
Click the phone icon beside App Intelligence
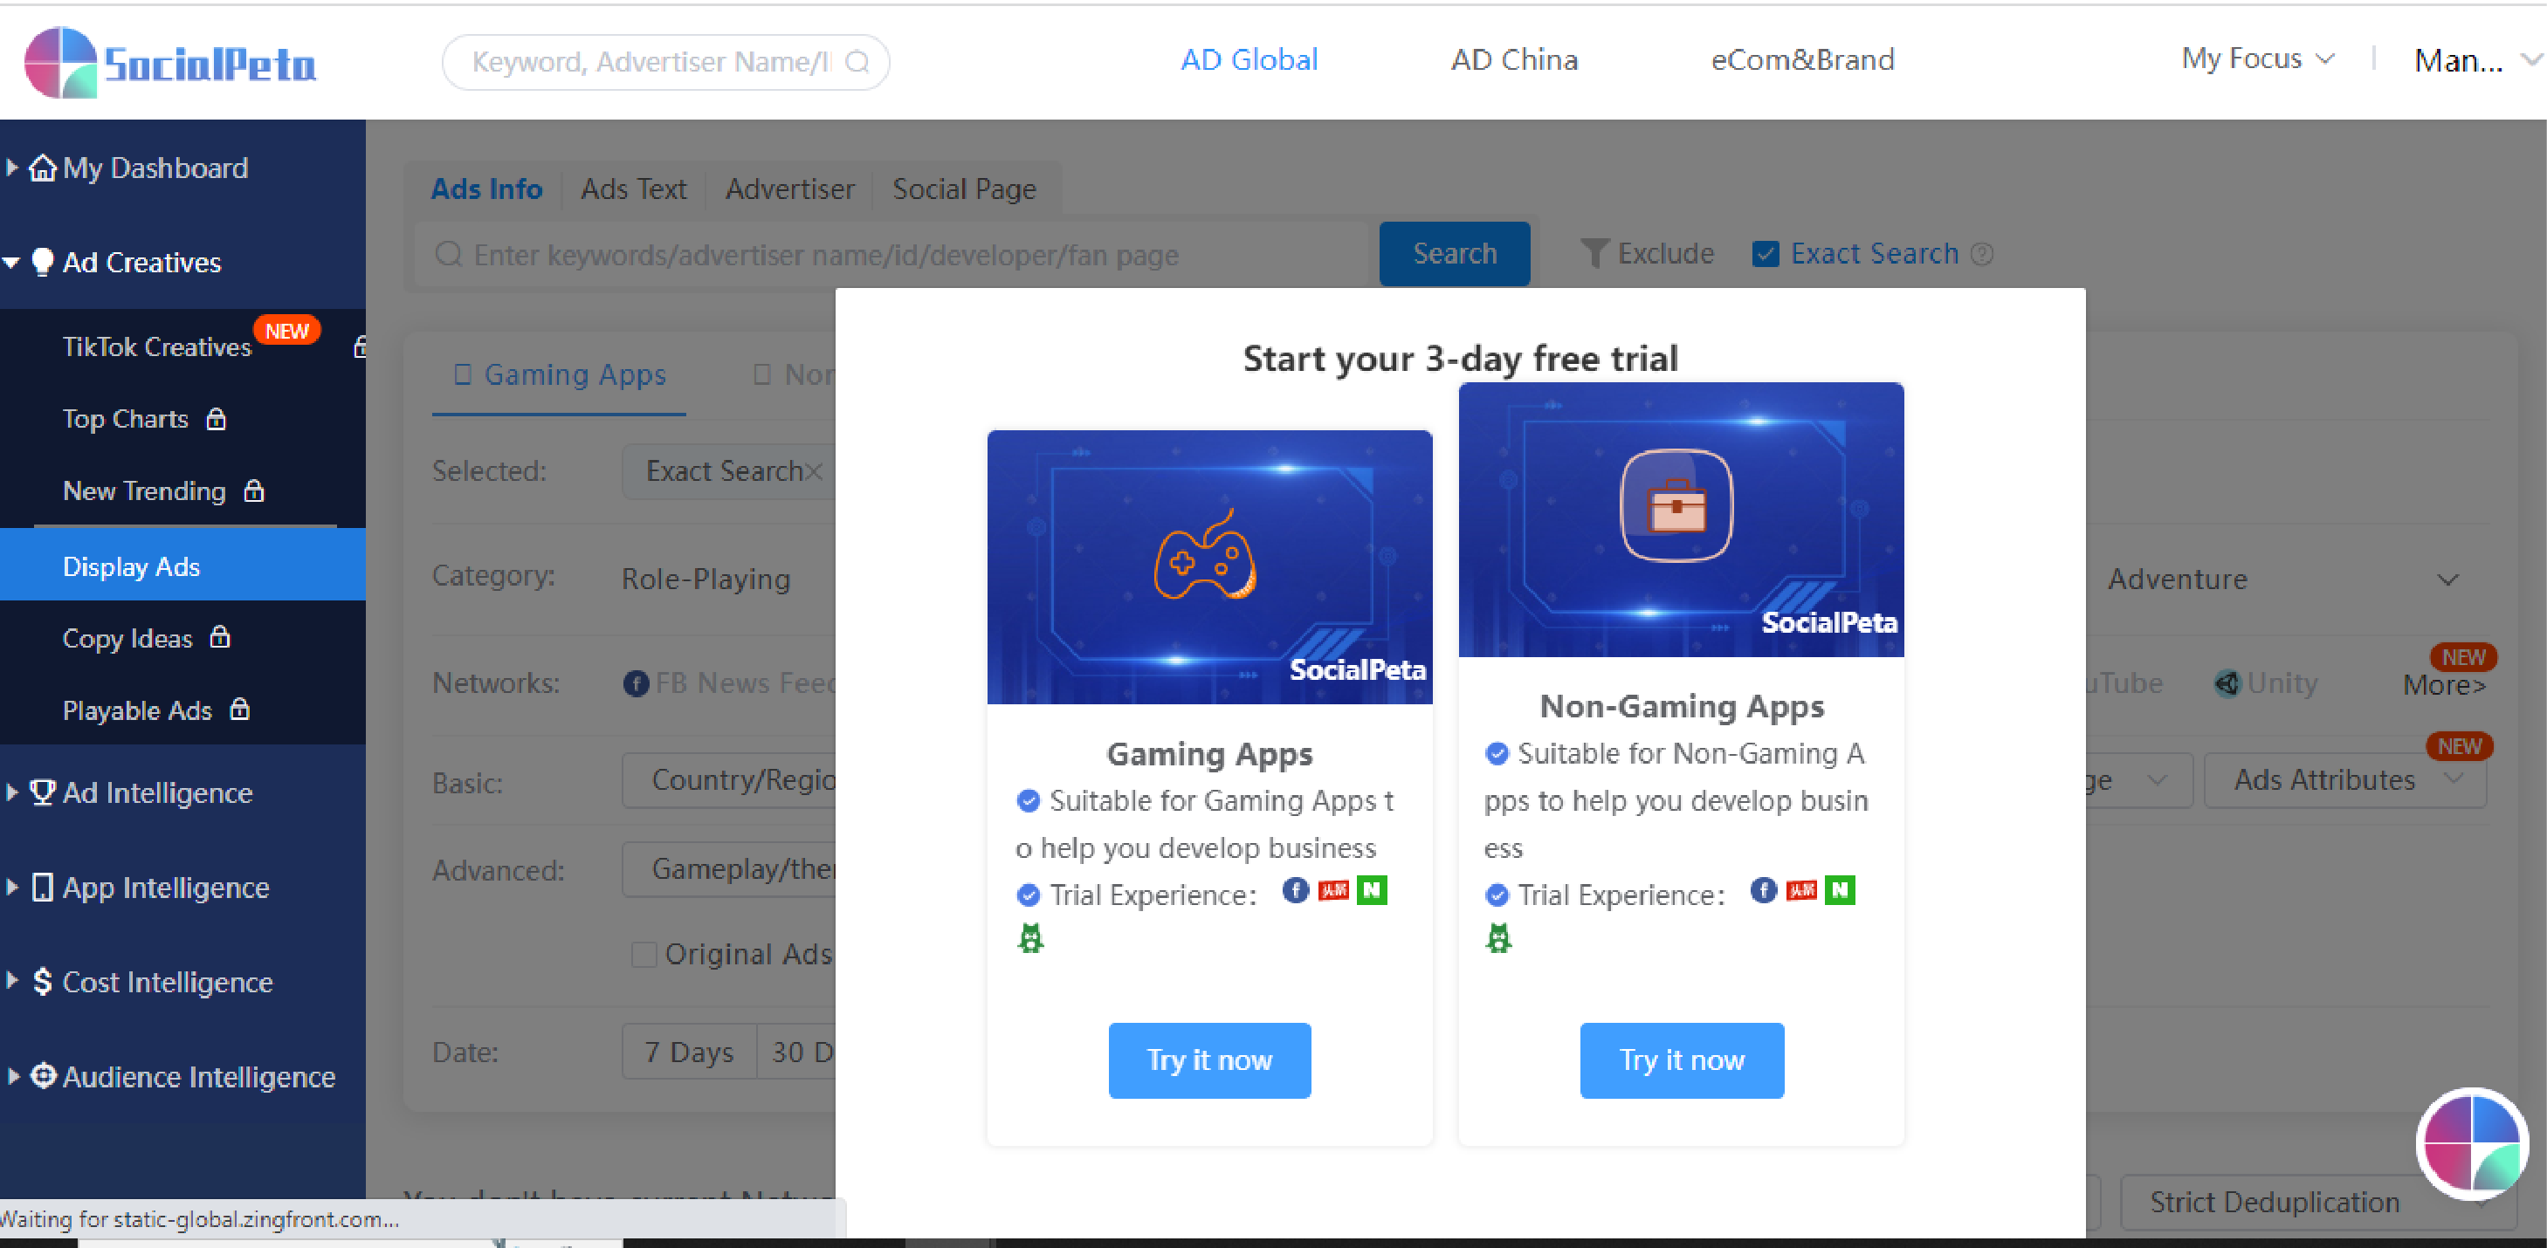point(43,888)
